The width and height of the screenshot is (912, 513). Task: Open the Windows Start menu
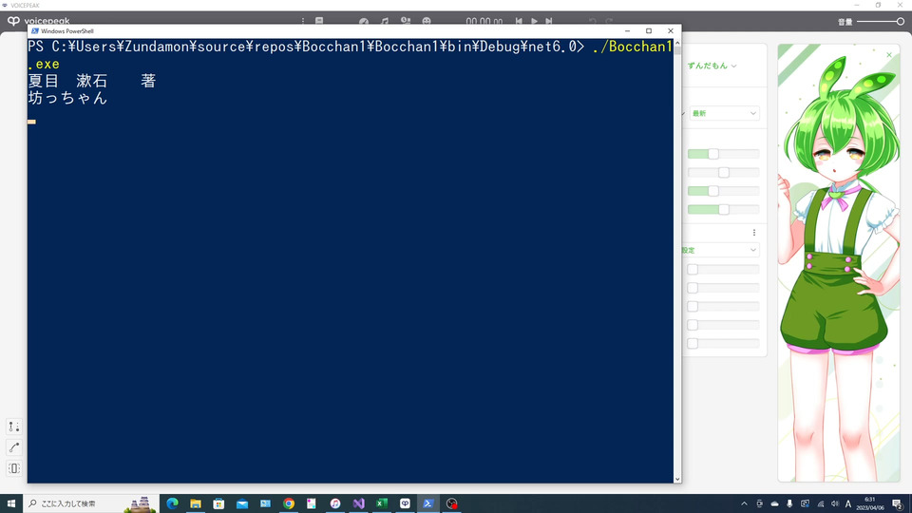tap(11, 503)
